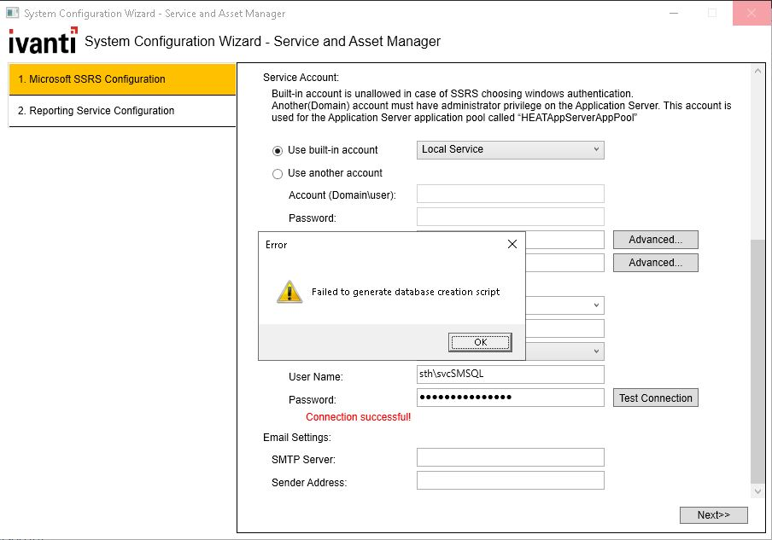Image resolution: width=772 pixels, height=540 pixels.
Task: Click the wizard title bar app icon
Action: (x=12, y=14)
